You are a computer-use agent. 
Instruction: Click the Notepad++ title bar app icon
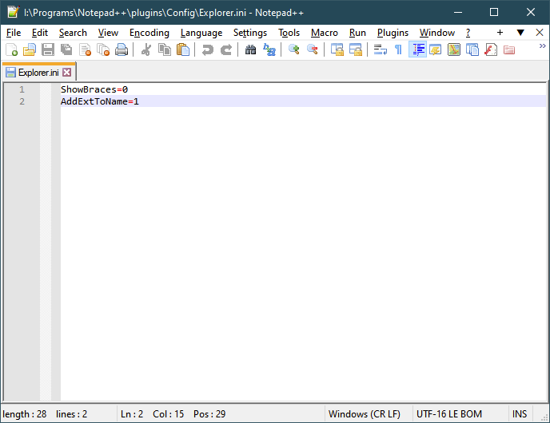click(13, 12)
